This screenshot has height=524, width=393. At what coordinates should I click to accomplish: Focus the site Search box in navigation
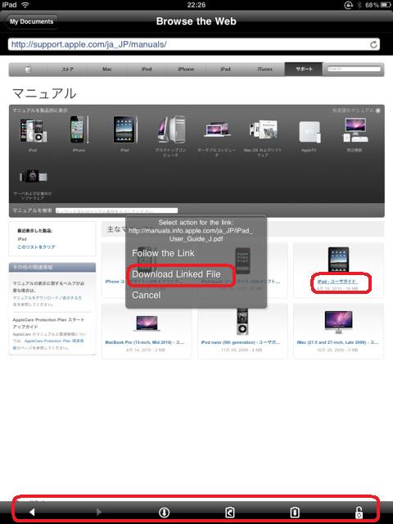coord(354,69)
